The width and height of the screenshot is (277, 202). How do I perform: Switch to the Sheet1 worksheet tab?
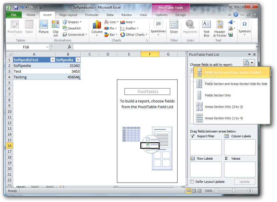[21, 187]
